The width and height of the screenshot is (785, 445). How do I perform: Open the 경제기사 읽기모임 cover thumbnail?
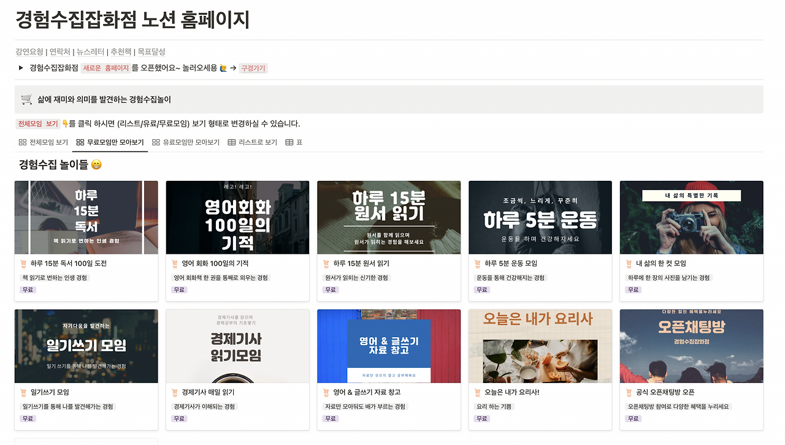(x=238, y=346)
